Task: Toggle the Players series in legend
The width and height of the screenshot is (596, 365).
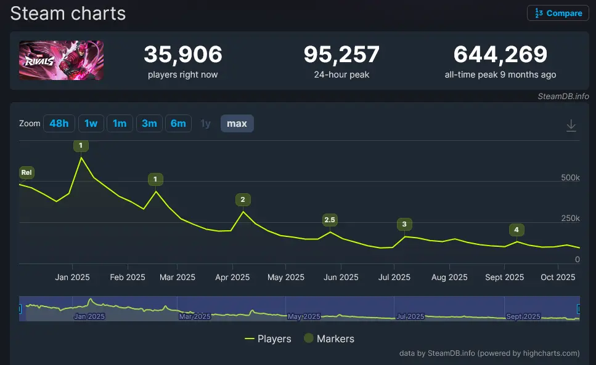Action: 268,339
